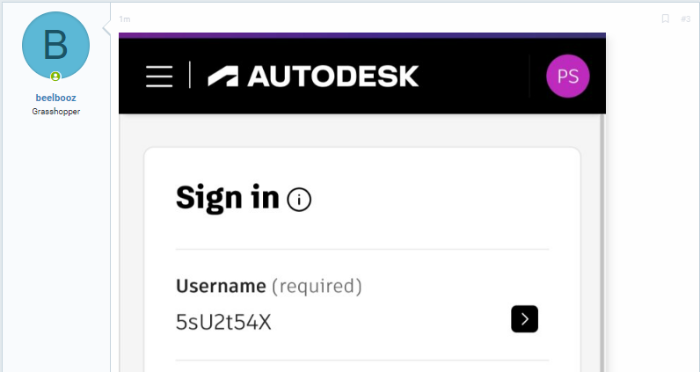Click the vertical divider beside the hamburger menu

[190, 75]
